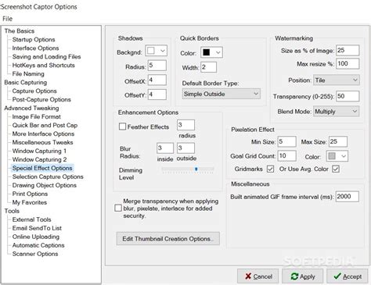Click the Dimming Level slider
This screenshot has height=285, width=371.
pyautogui.click(x=188, y=169)
